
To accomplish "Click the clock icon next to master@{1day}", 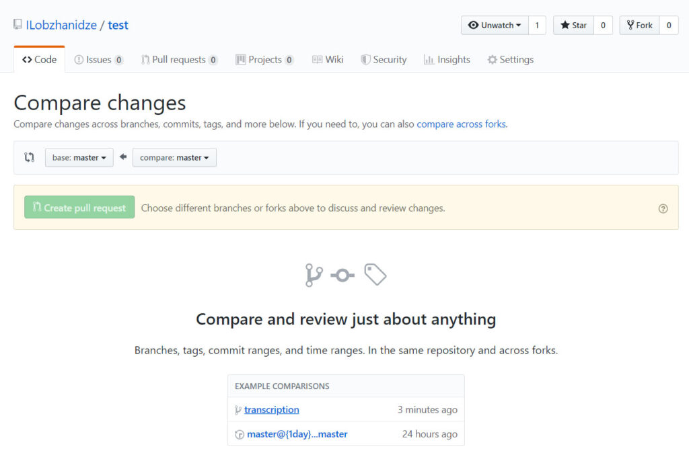I will [x=239, y=435].
